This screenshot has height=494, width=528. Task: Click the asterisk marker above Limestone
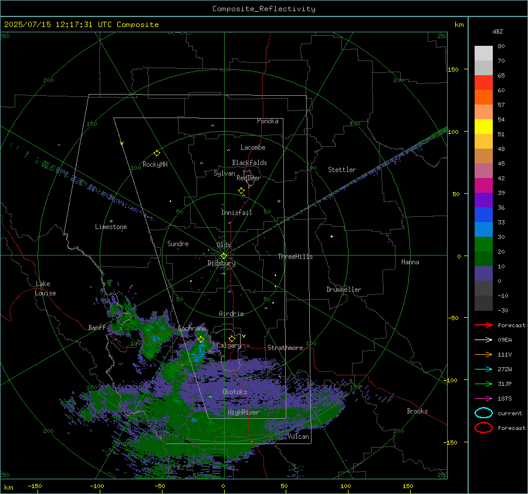(111, 221)
